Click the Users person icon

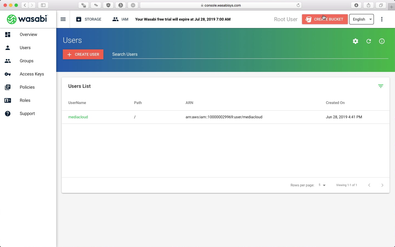click(8, 48)
